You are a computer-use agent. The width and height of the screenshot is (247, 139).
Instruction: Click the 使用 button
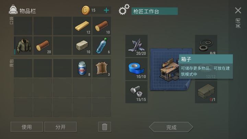pyautogui.click(x=27, y=127)
